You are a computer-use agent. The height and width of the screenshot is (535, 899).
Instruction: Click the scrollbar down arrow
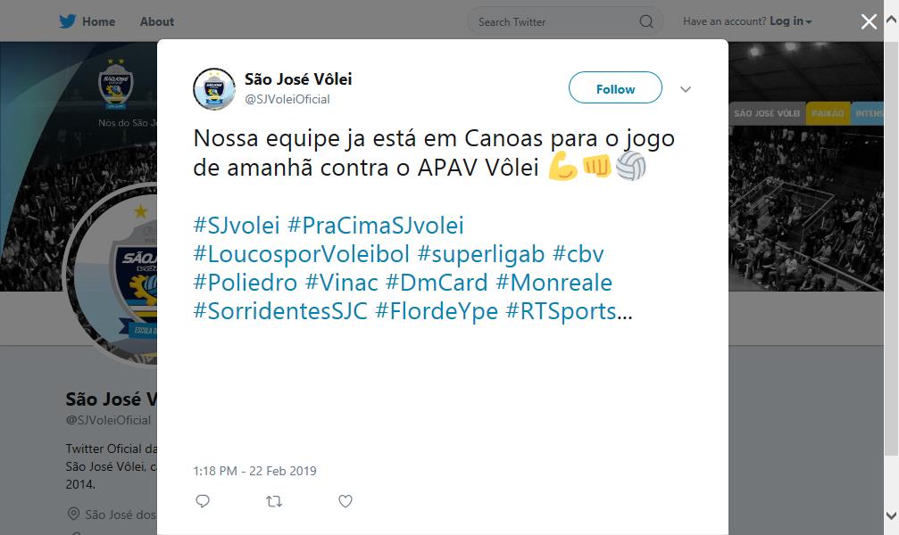pyautogui.click(x=892, y=515)
